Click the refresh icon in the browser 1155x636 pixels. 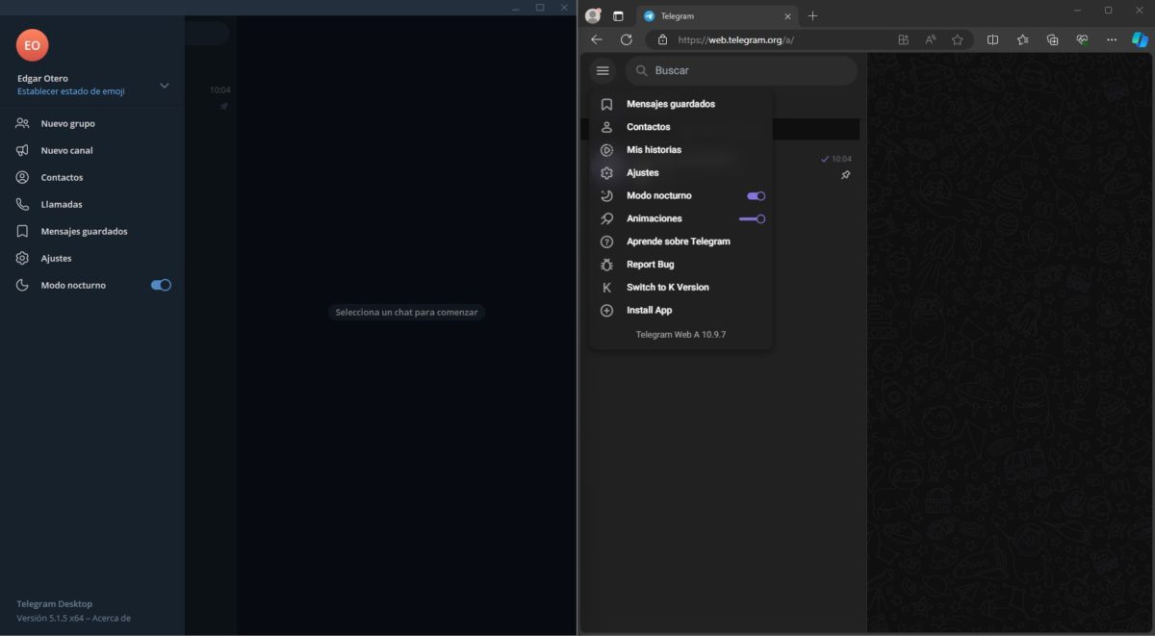point(627,39)
